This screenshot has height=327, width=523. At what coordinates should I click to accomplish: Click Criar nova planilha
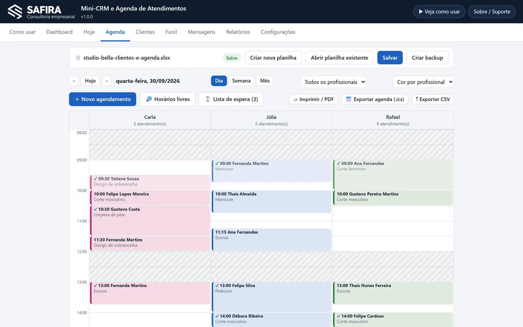(x=273, y=58)
